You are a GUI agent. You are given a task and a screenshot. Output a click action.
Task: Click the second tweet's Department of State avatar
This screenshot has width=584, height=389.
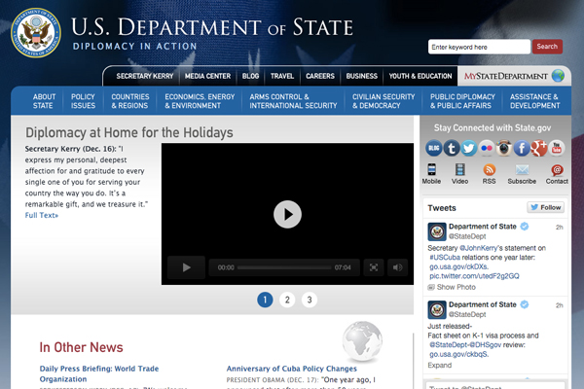pos(437,309)
